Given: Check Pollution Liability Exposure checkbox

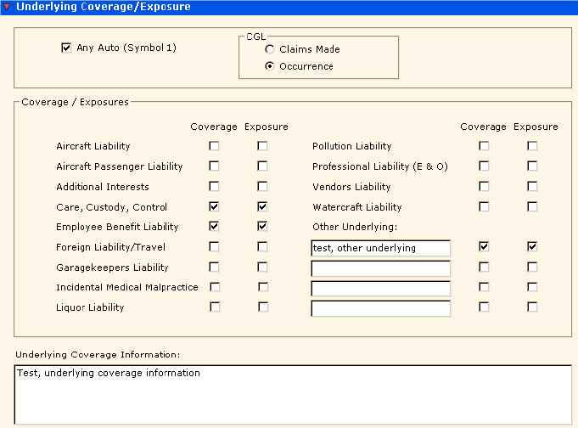Looking at the screenshot, I should click(532, 146).
